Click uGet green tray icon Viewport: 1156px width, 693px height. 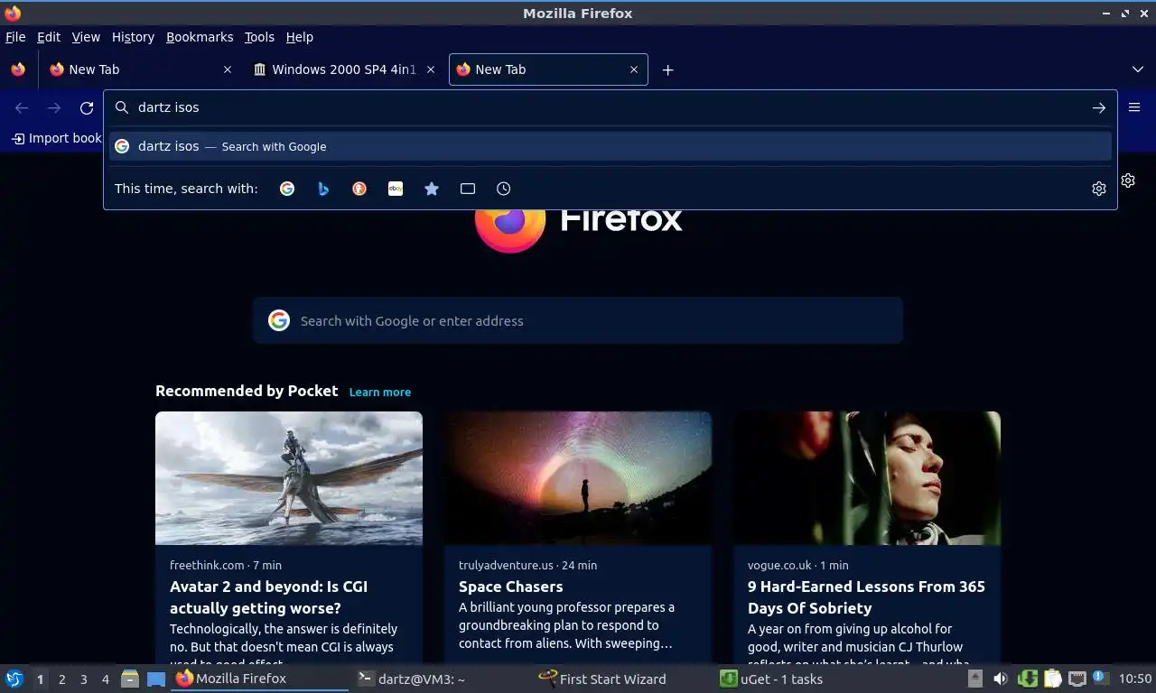pyautogui.click(x=1027, y=679)
